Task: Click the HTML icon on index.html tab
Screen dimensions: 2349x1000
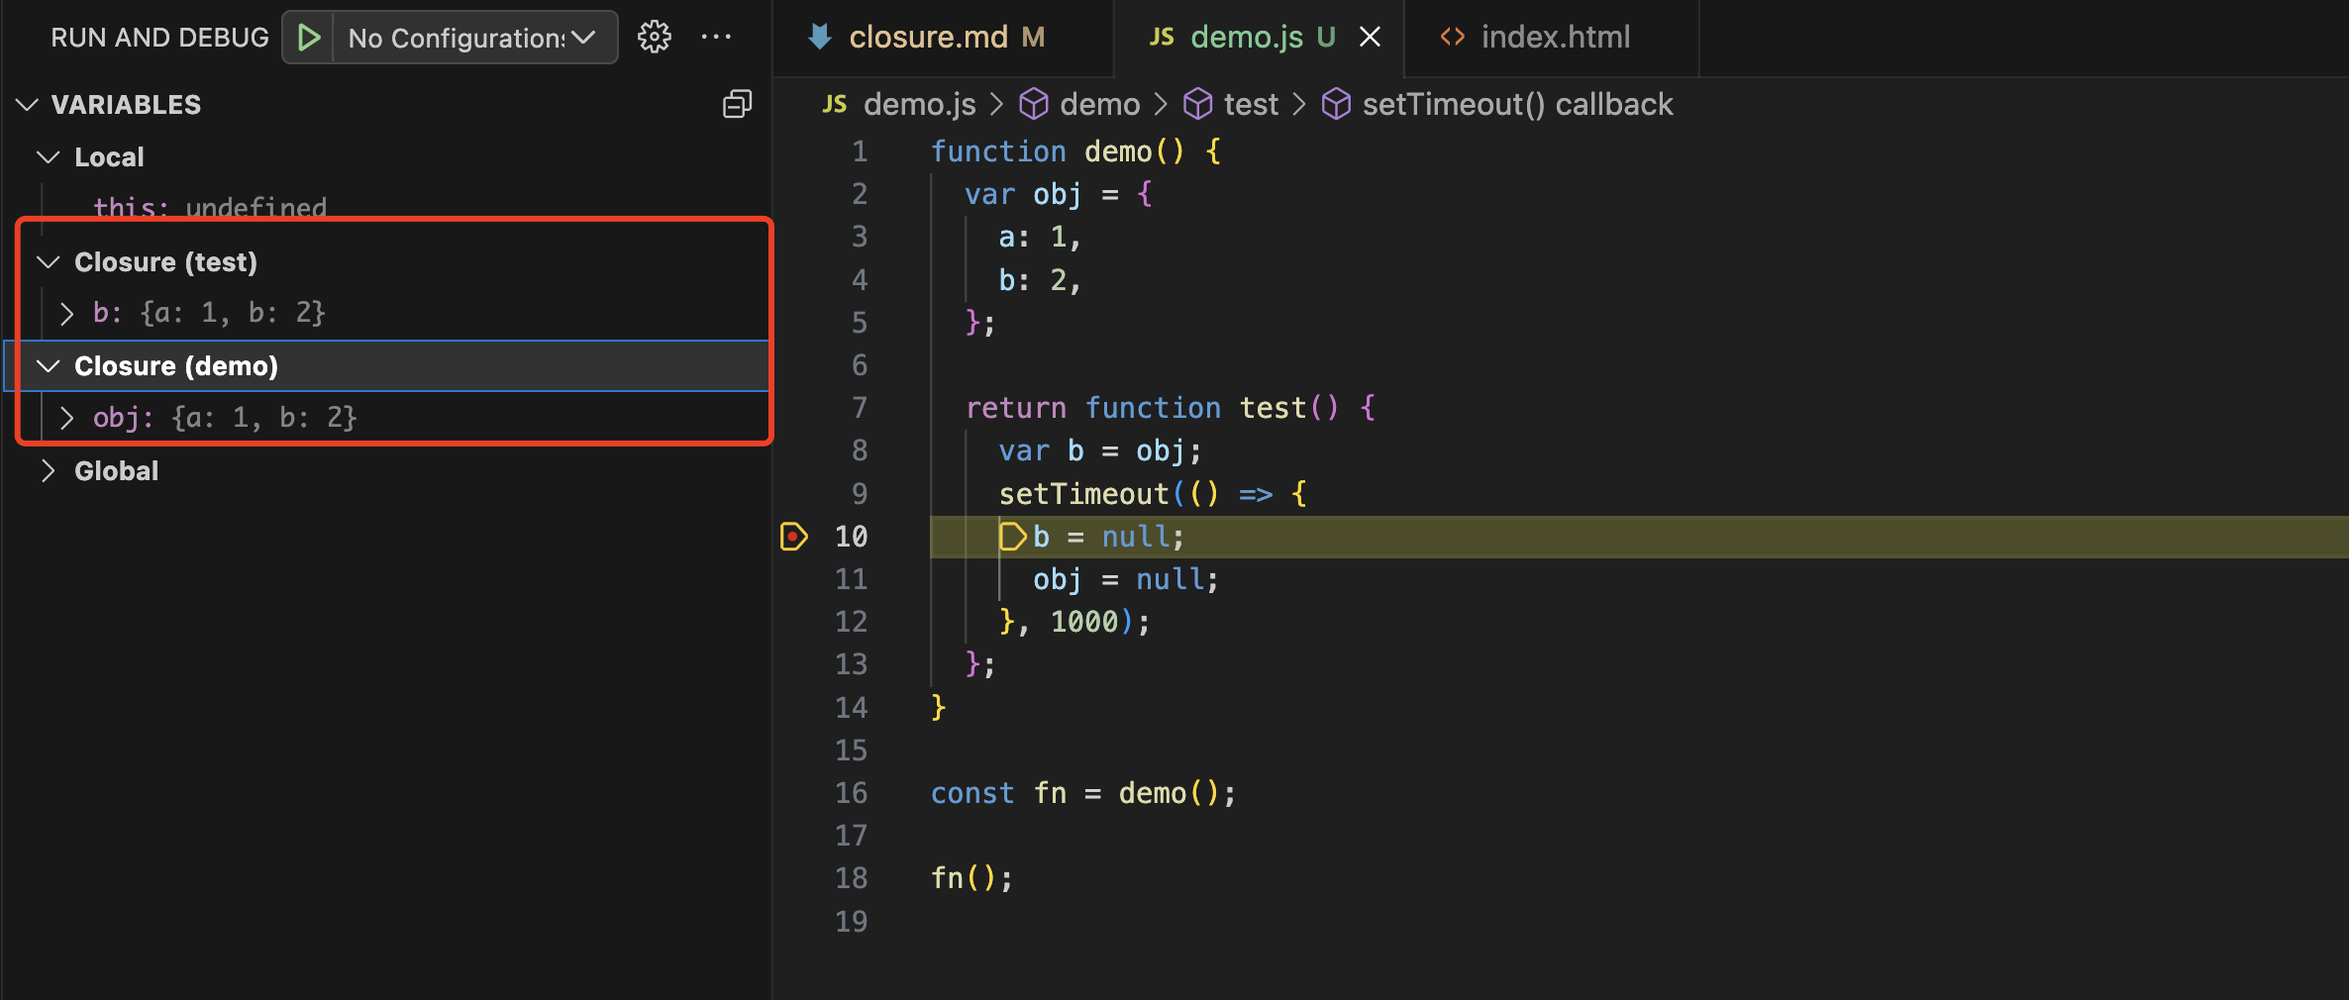Action: (x=1453, y=37)
